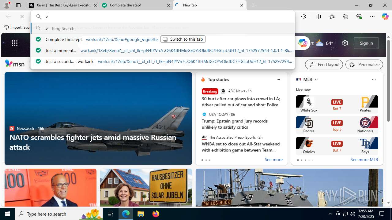Open the Copilot sidebar icon
The width and height of the screenshot is (392, 220).
[385, 16]
